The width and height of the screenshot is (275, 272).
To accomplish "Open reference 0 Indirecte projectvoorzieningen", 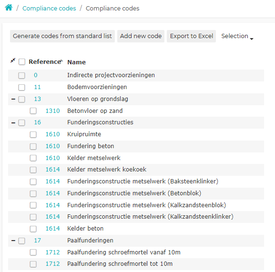I will (36, 75).
